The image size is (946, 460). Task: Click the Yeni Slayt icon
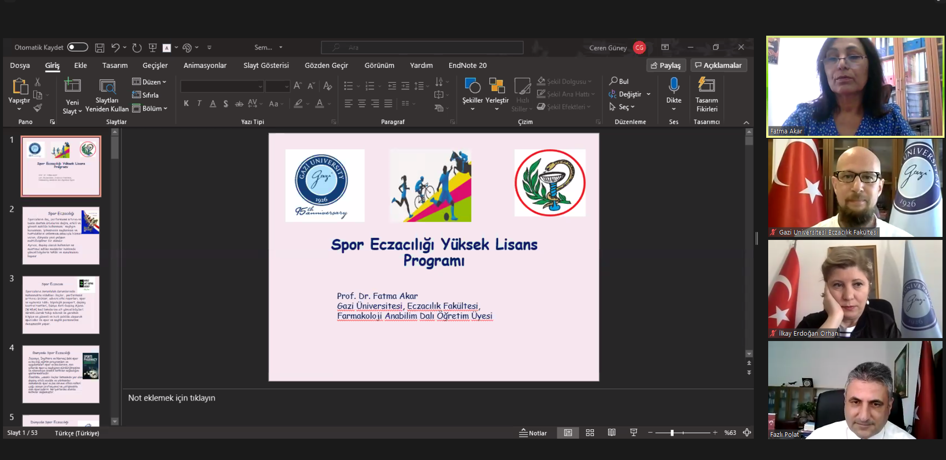pos(72,86)
